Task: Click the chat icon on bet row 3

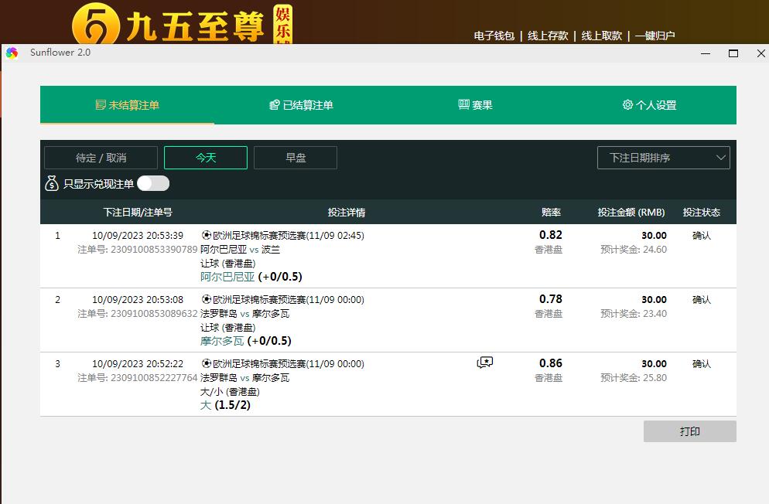Action: coord(485,363)
